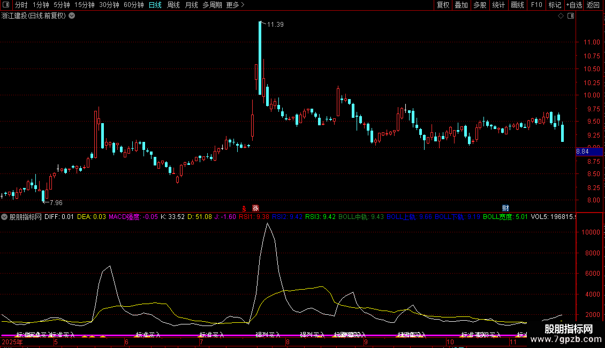The width and height of the screenshot is (605, 348).
Task: Switch to 周线 weekly chart
Action: pos(173,5)
